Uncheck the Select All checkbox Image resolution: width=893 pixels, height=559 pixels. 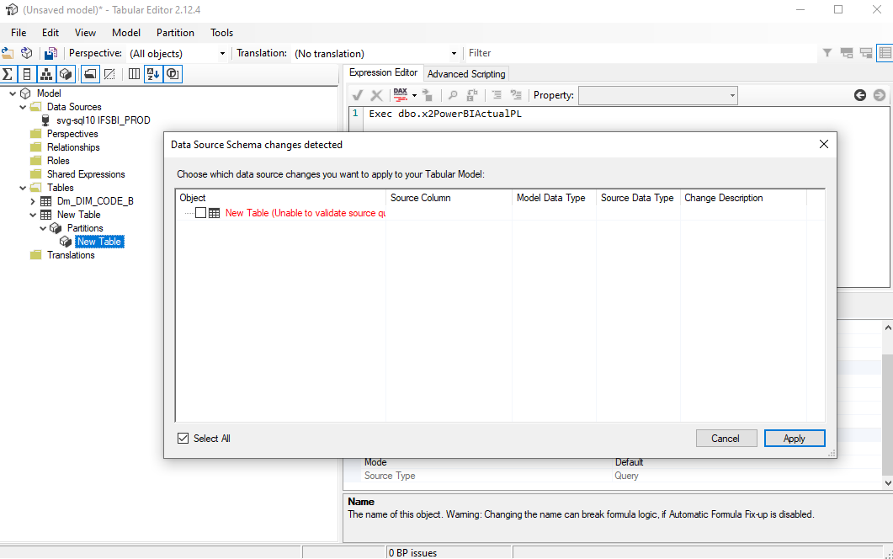(x=183, y=438)
